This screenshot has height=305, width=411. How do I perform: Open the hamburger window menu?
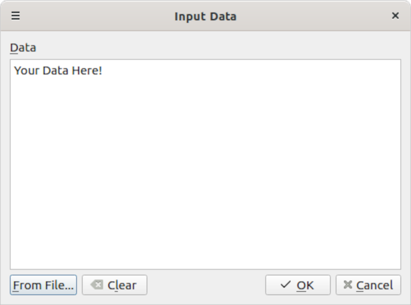coord(16,16)
